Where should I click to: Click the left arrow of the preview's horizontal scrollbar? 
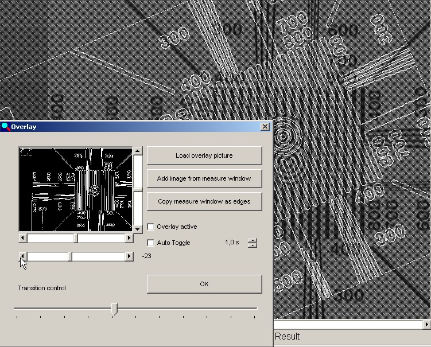point(23,238)
